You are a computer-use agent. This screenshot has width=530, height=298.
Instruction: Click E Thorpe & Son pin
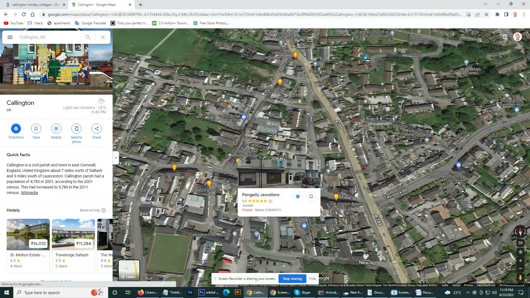click(516, 110)
